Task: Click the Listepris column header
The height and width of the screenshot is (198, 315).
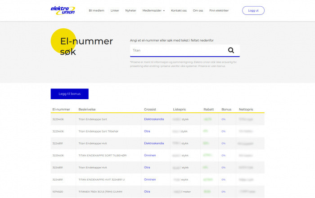Action: coord(180,110)
